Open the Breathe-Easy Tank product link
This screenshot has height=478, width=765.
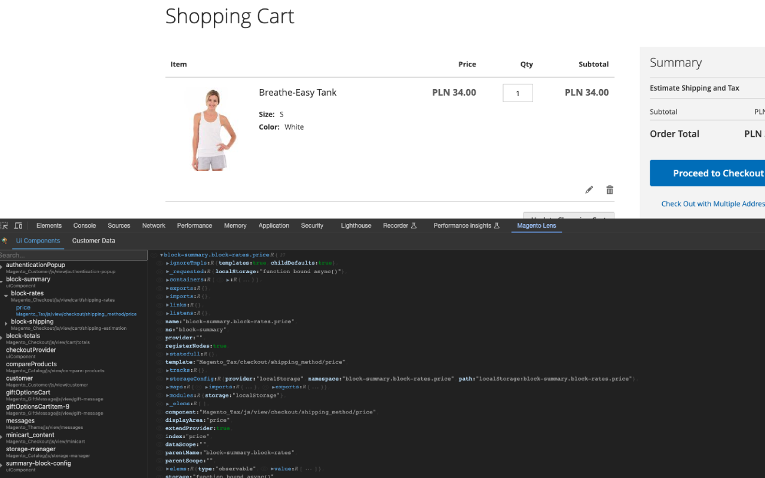click(298, 93)
